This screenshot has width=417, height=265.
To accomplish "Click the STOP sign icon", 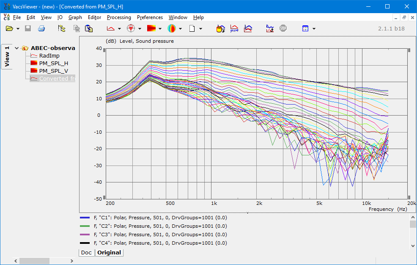I will click(283, 28).
